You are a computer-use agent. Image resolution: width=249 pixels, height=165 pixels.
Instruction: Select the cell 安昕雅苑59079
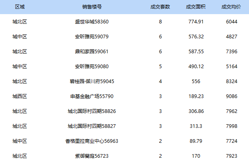(92, 37)
